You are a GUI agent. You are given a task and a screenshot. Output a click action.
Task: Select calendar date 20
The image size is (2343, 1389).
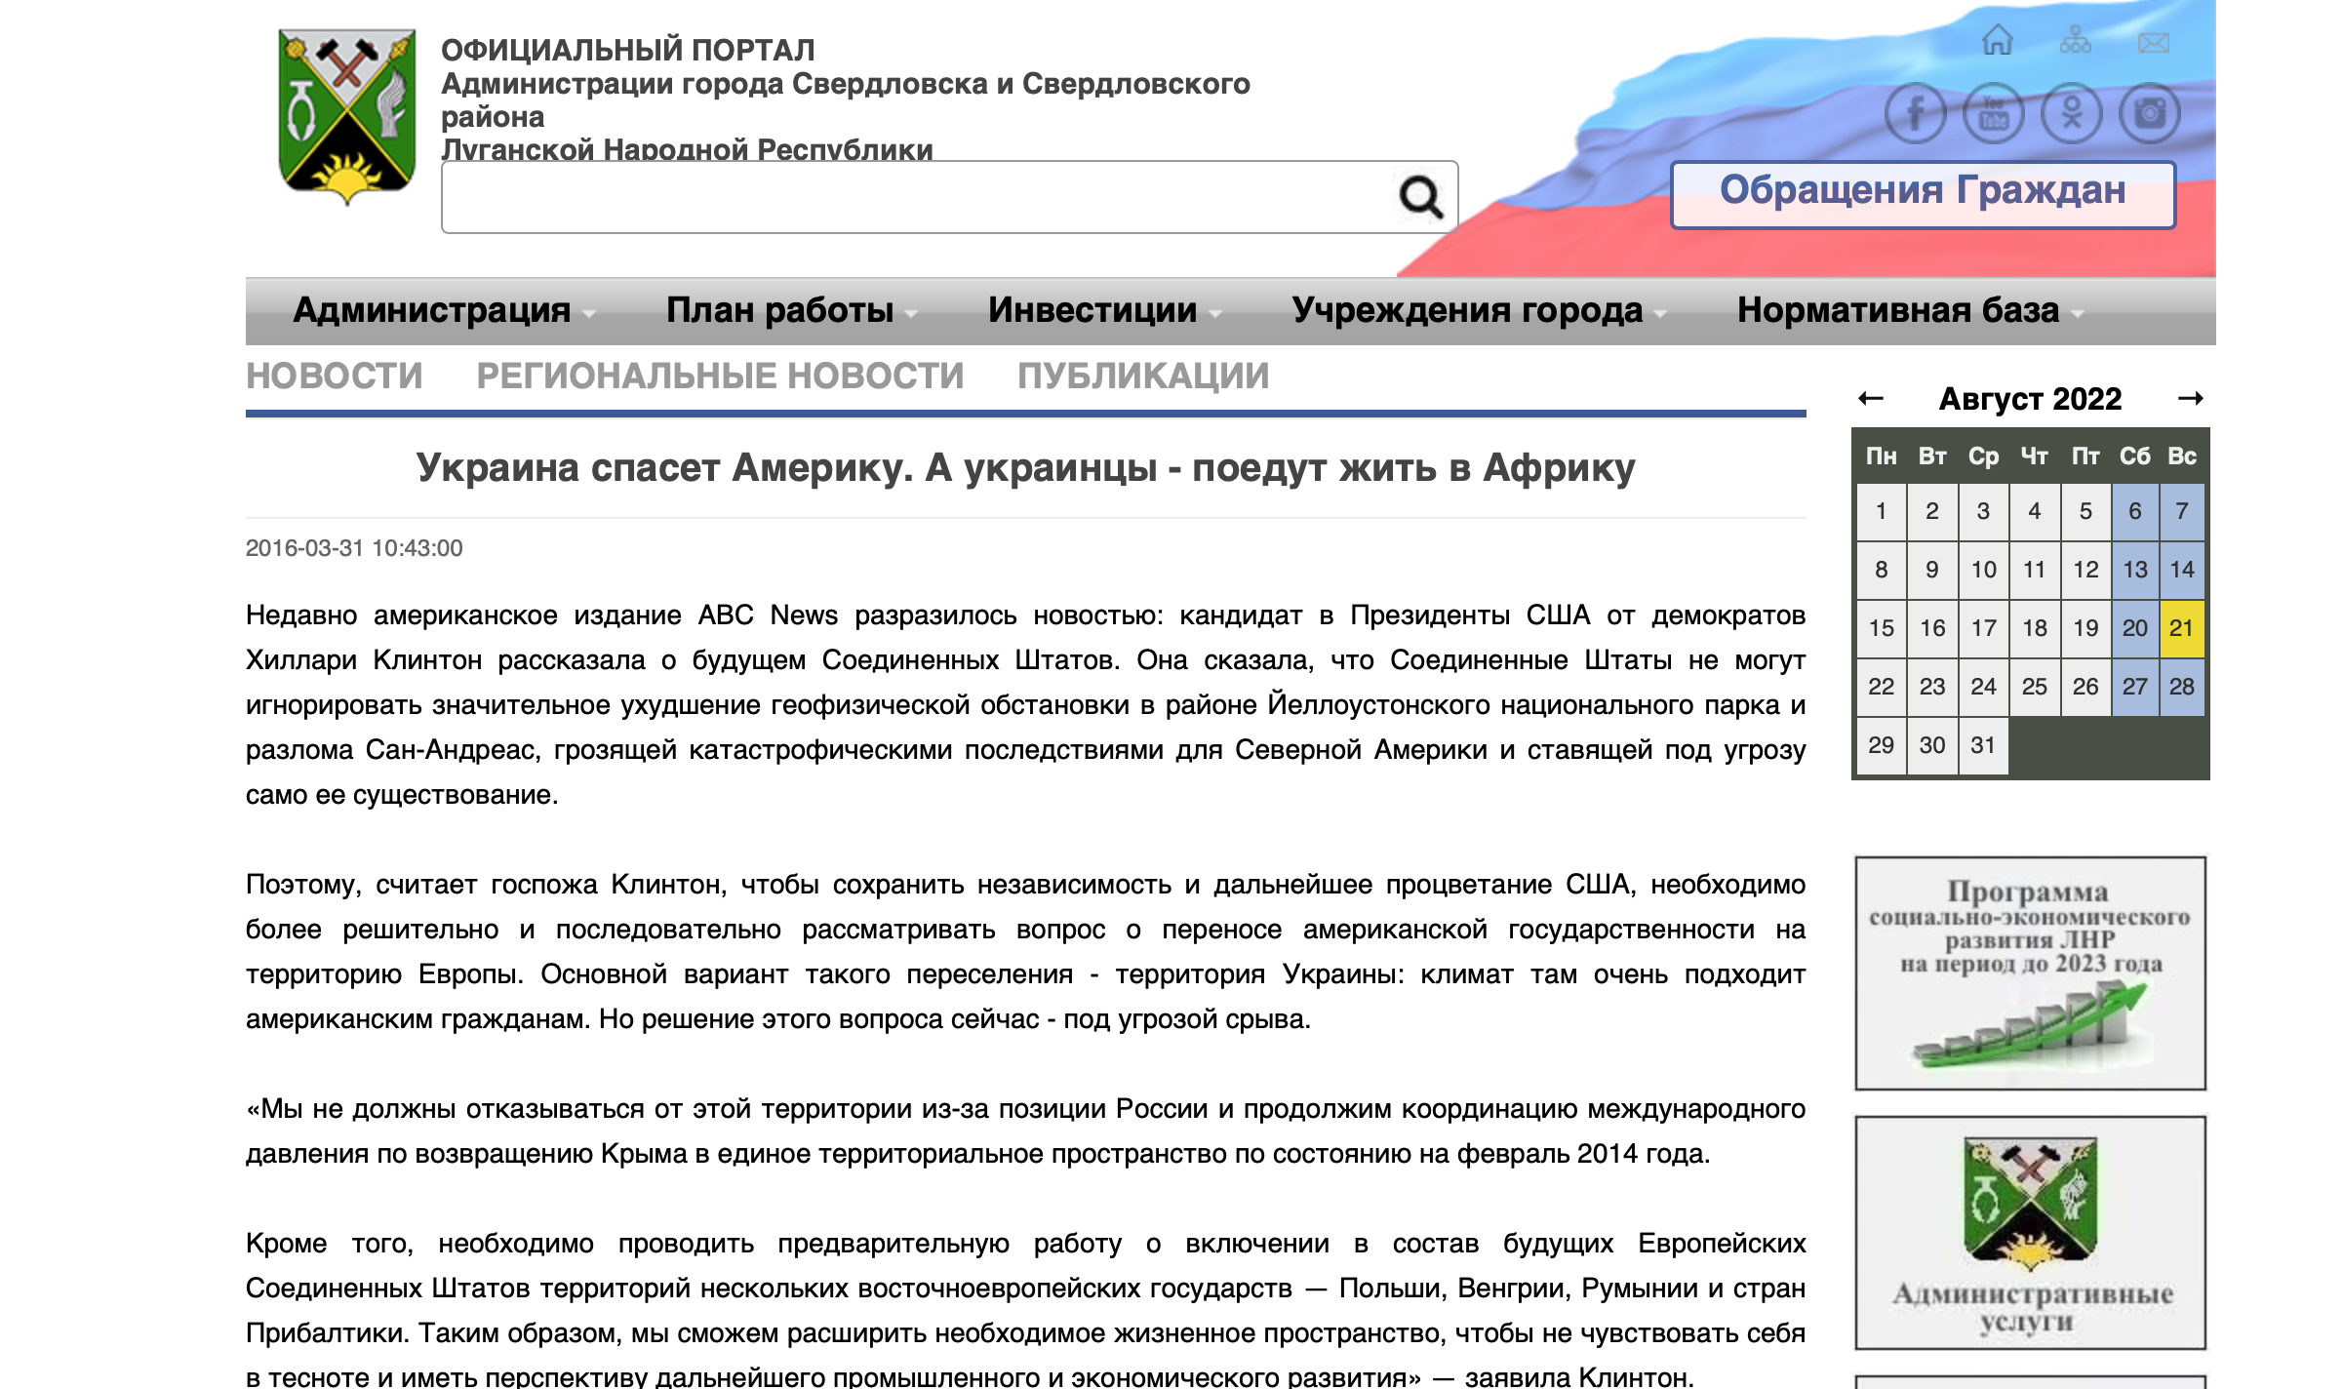[2135, 628]
